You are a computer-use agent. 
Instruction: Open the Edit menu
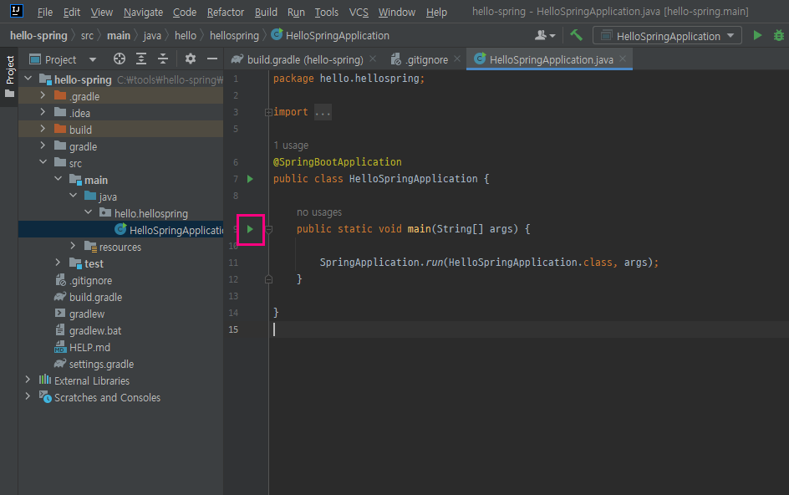71,12
